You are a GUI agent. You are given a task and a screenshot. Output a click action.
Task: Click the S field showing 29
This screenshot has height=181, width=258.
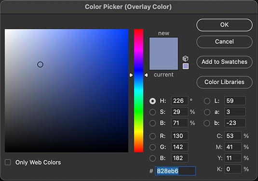[x=180, y=112]
